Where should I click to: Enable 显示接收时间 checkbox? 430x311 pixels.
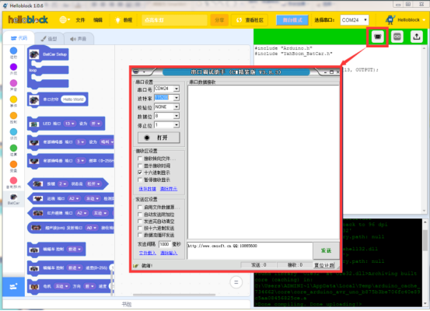click(140, 166)
